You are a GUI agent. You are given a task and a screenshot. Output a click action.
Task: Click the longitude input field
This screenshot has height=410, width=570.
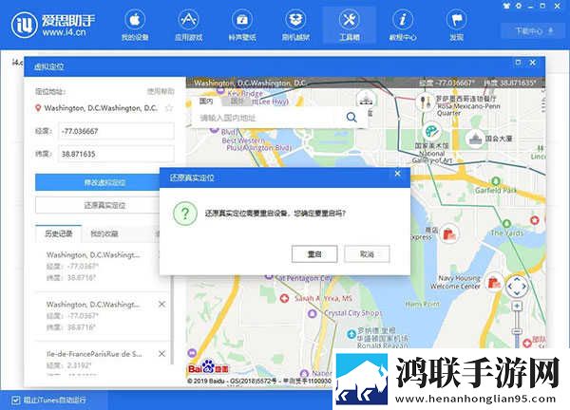[x=116, y=131]
